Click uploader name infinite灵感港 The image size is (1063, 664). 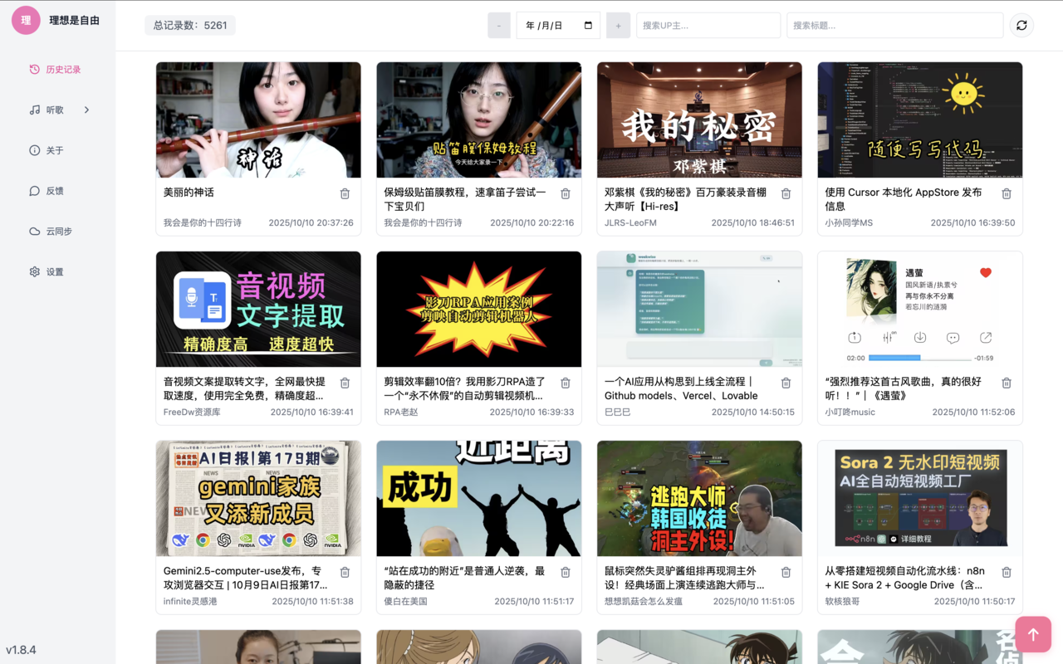pyautogui.click(x=190, y=601)
